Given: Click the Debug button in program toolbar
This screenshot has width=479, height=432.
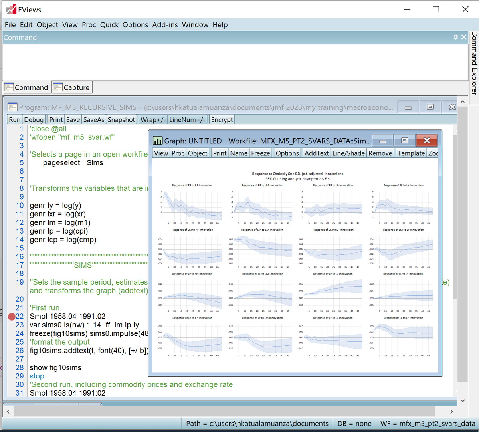Looking at the screenshot, I should coord(34,119).
